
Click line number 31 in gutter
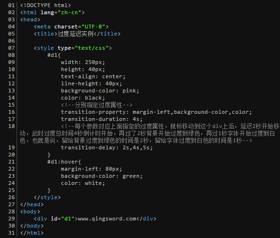coord(11,233)
